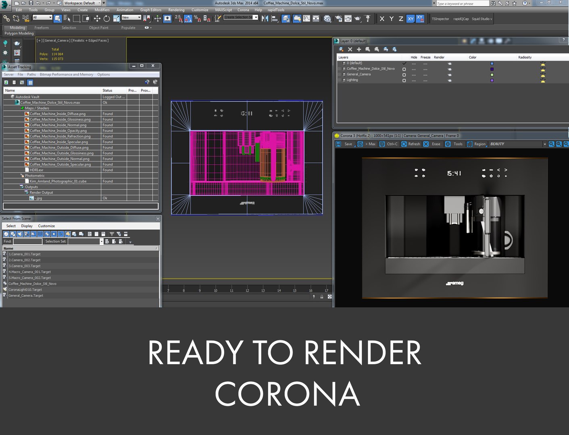569x435 pixels.
Task: Constrain transform to the Z axis
Action: point(400,19)
